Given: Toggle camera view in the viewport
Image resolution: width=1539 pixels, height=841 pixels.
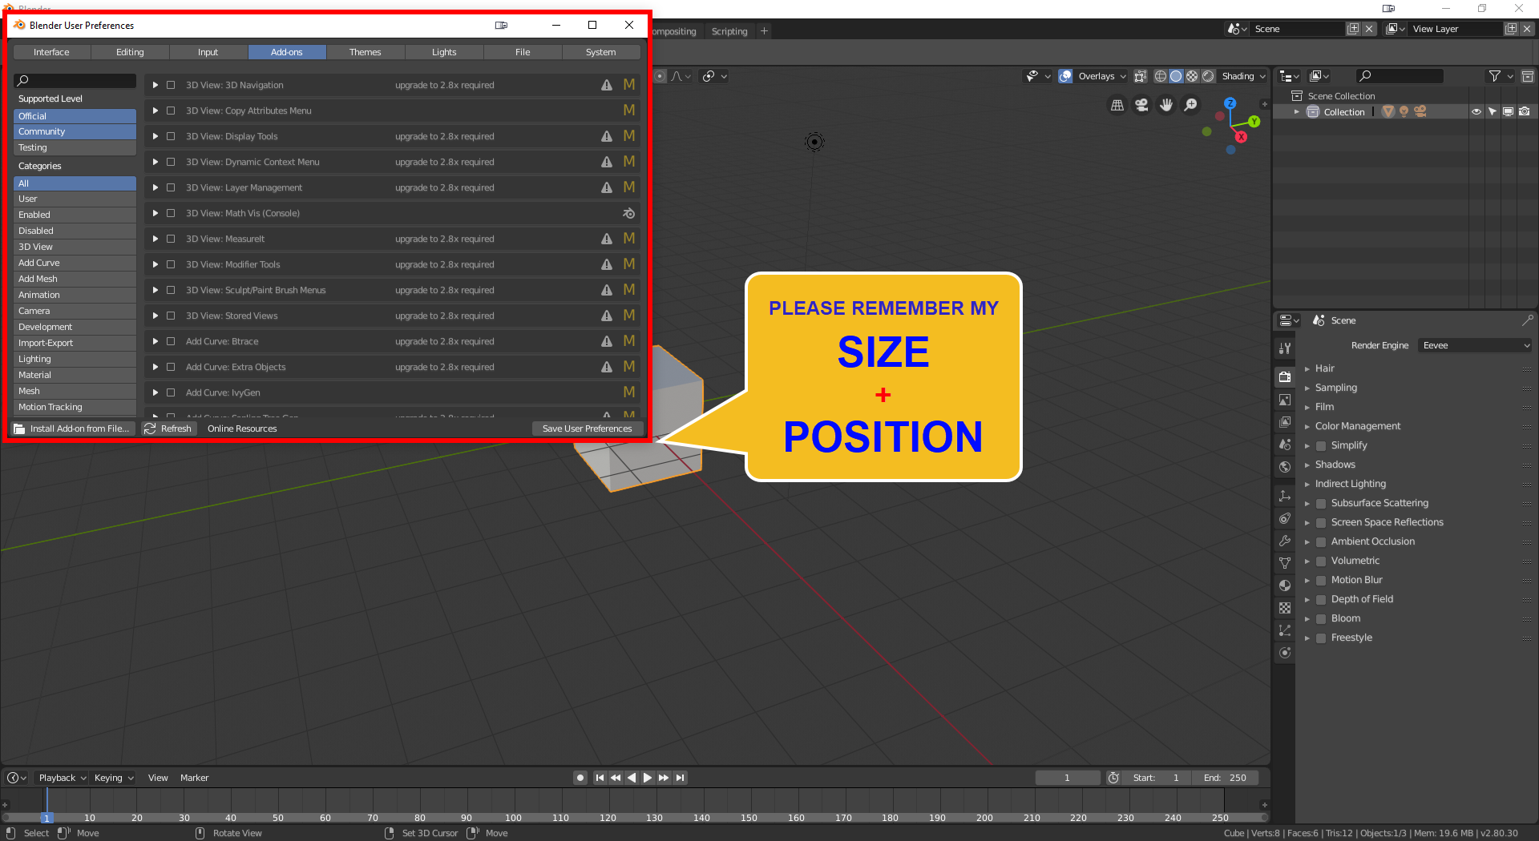Looking at the screenshot, I should tap(1141, 105).
